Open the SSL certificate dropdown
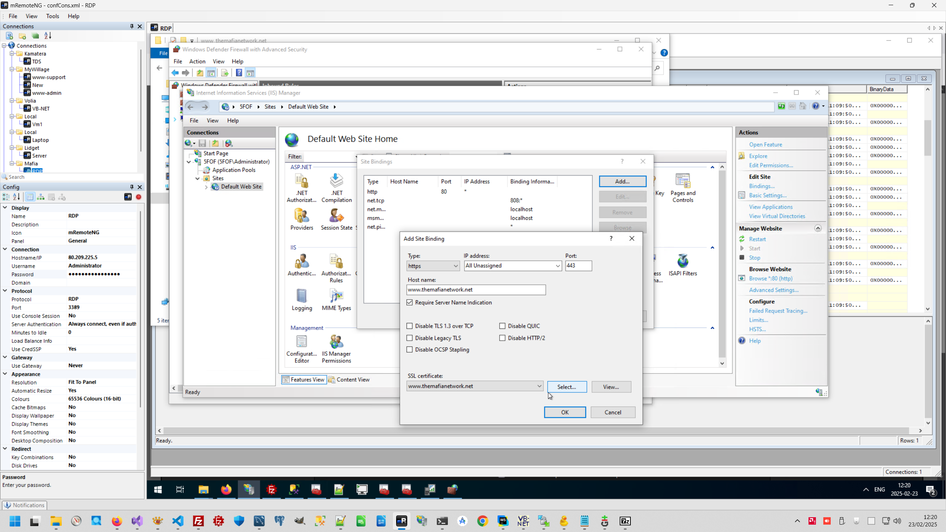Screen dimensions: 946x532 click(475, 386)
